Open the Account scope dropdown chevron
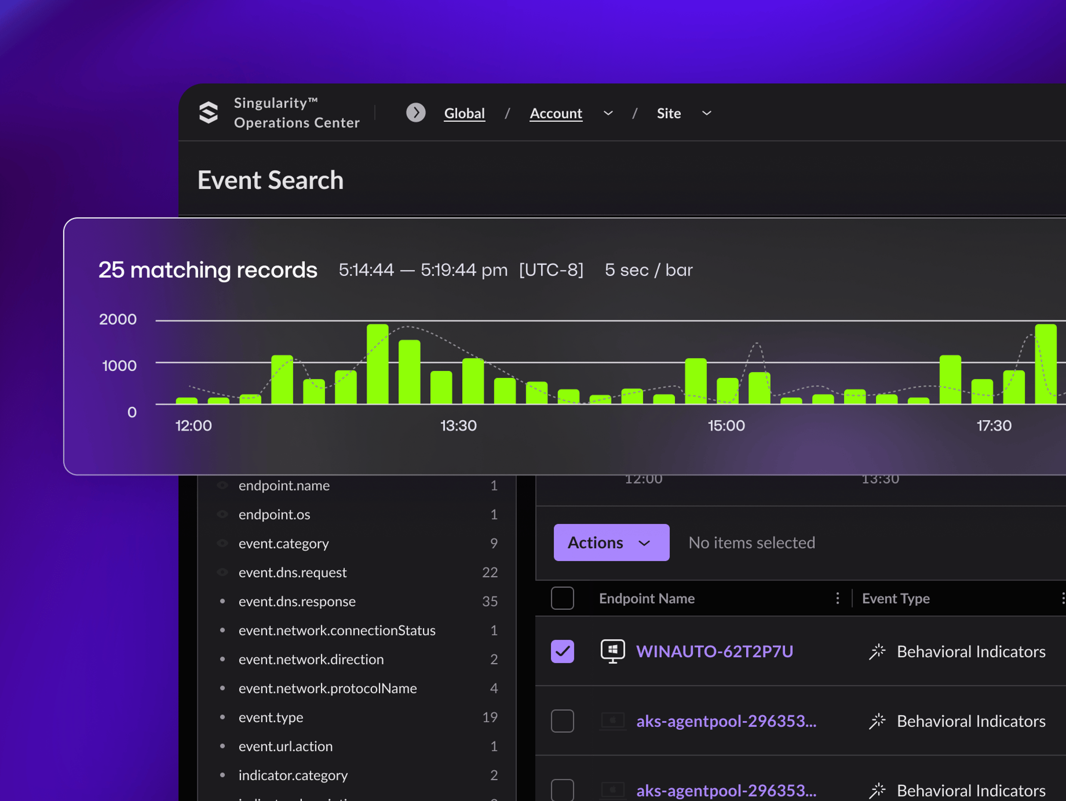 pyautogui.click(x=608, y=113)
